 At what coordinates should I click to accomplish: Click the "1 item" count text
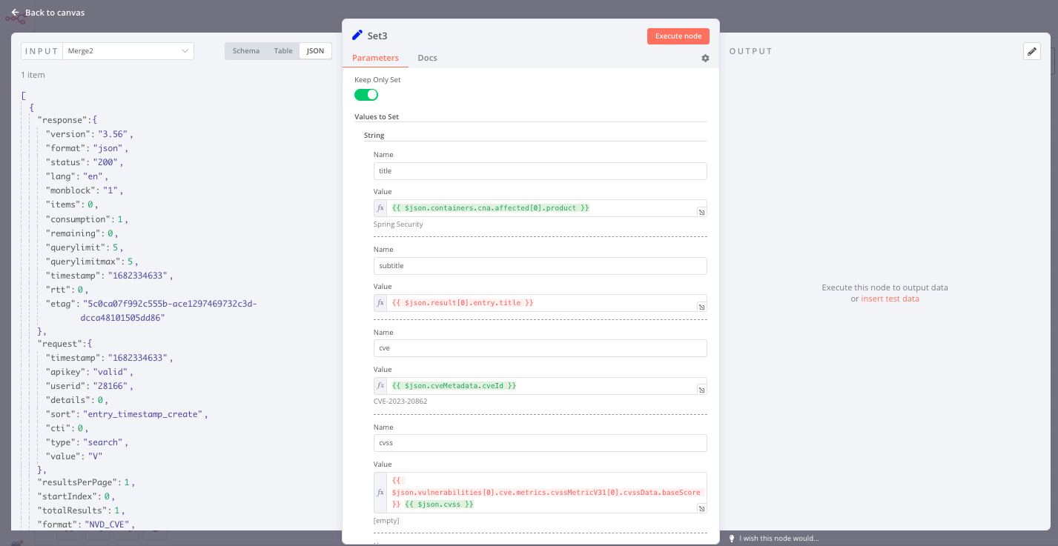[x=33, y=75]
